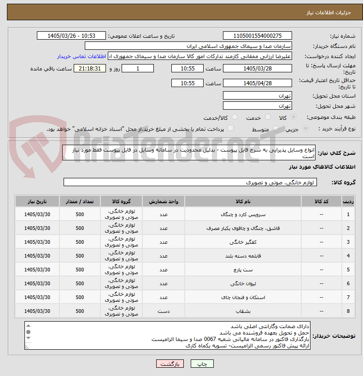Click the announcement date field 1405/03/26 - 10:53

(71, 36)
